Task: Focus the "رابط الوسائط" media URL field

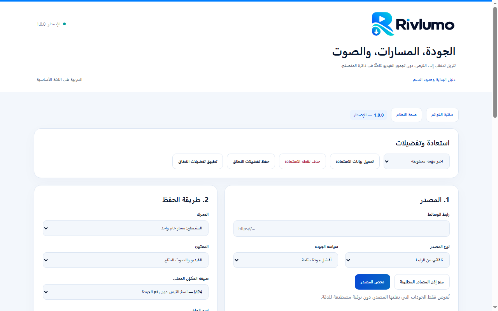Action: click(342, 229)
